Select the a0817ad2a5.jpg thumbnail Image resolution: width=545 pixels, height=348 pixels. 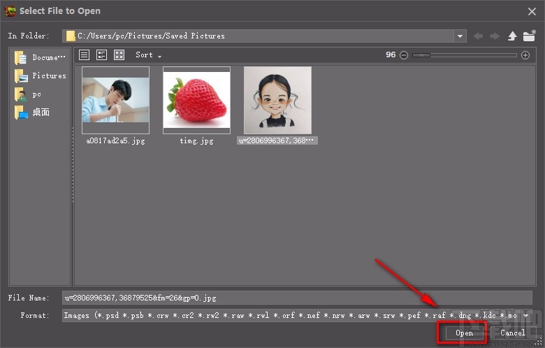point(115,100)
